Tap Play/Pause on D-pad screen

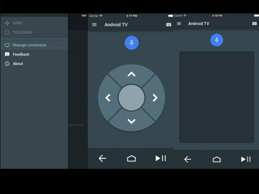click(x=161, y=158)
